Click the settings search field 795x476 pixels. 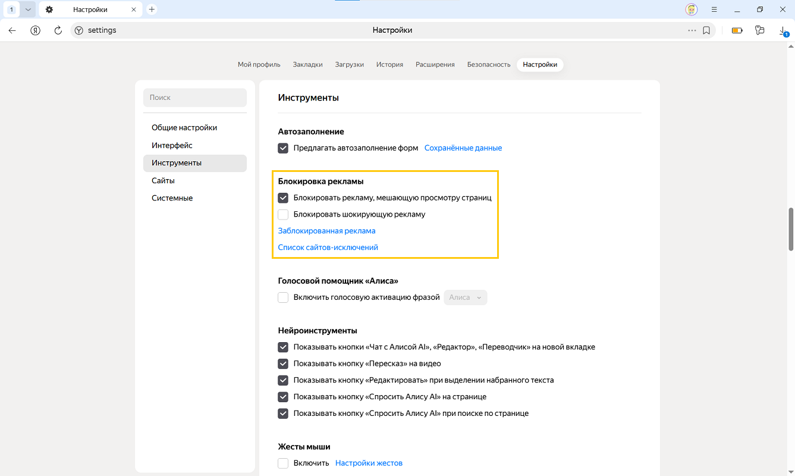pos(195,98)
